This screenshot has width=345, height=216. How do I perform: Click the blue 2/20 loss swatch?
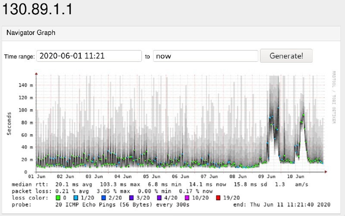[104, 198]
